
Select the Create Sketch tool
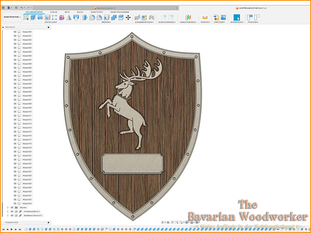tap(26, 17)
